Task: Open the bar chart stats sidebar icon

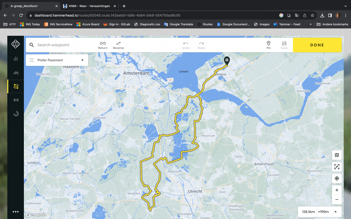Action: point(16,59)
